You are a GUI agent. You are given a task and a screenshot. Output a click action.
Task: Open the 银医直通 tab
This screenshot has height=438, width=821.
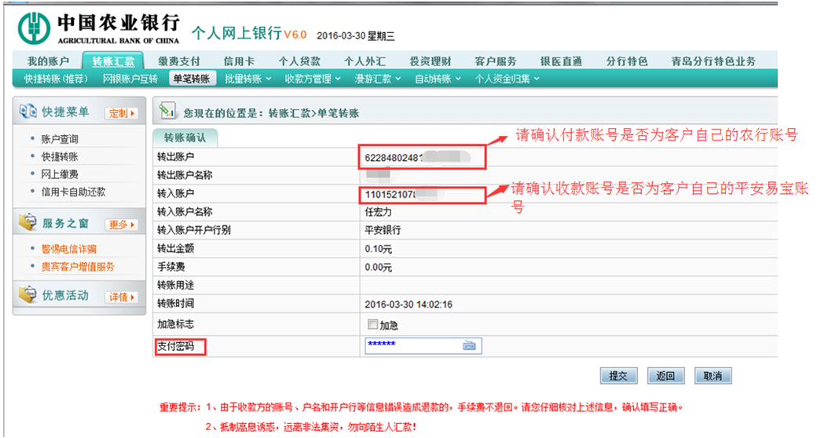click(x=561, y=61)
